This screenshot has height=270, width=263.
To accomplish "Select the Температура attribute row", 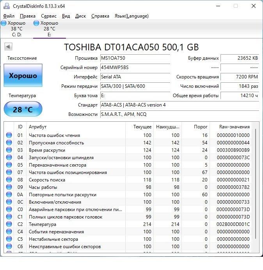I will pyautogui.click(x=128, y=224).
